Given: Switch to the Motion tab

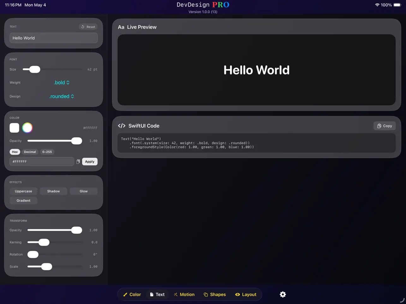Looking at the screenshot, I should click(184, 295).
